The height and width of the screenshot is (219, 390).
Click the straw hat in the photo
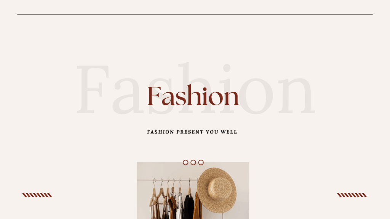point(217,190)
